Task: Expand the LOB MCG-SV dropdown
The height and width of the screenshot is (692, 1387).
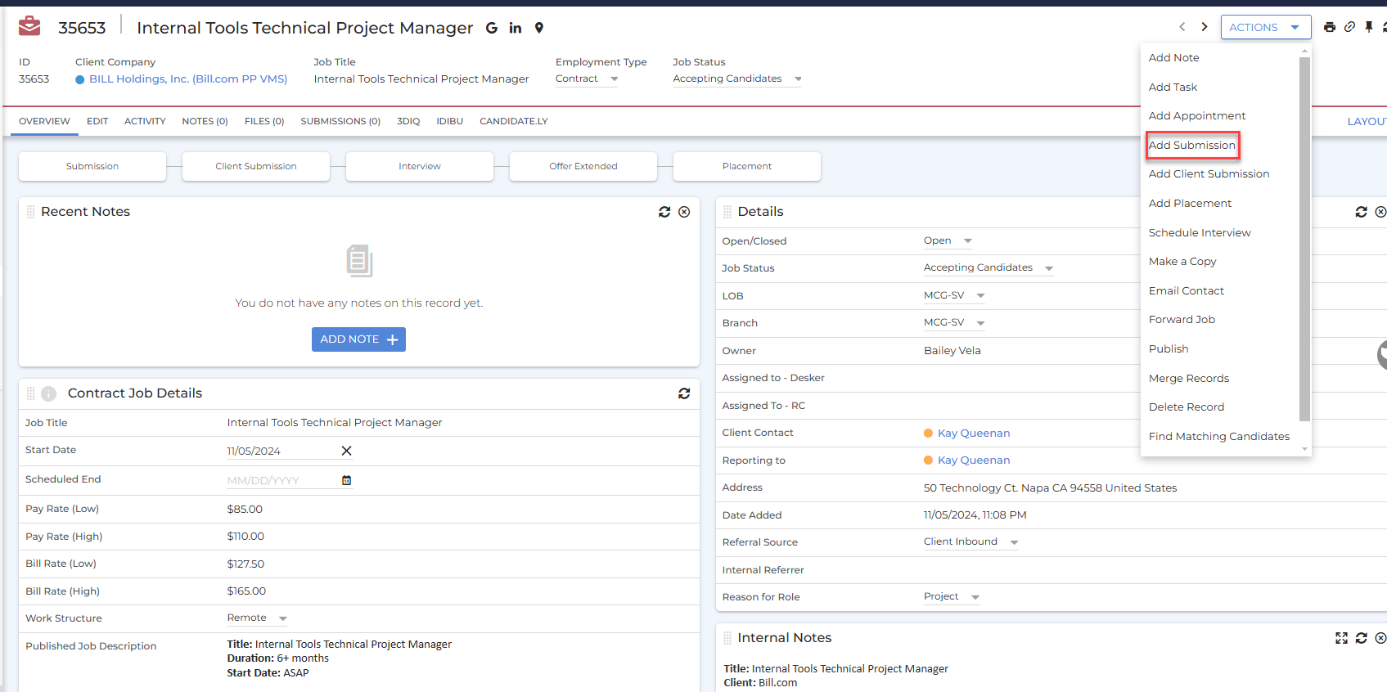Action: pos(954,296)
